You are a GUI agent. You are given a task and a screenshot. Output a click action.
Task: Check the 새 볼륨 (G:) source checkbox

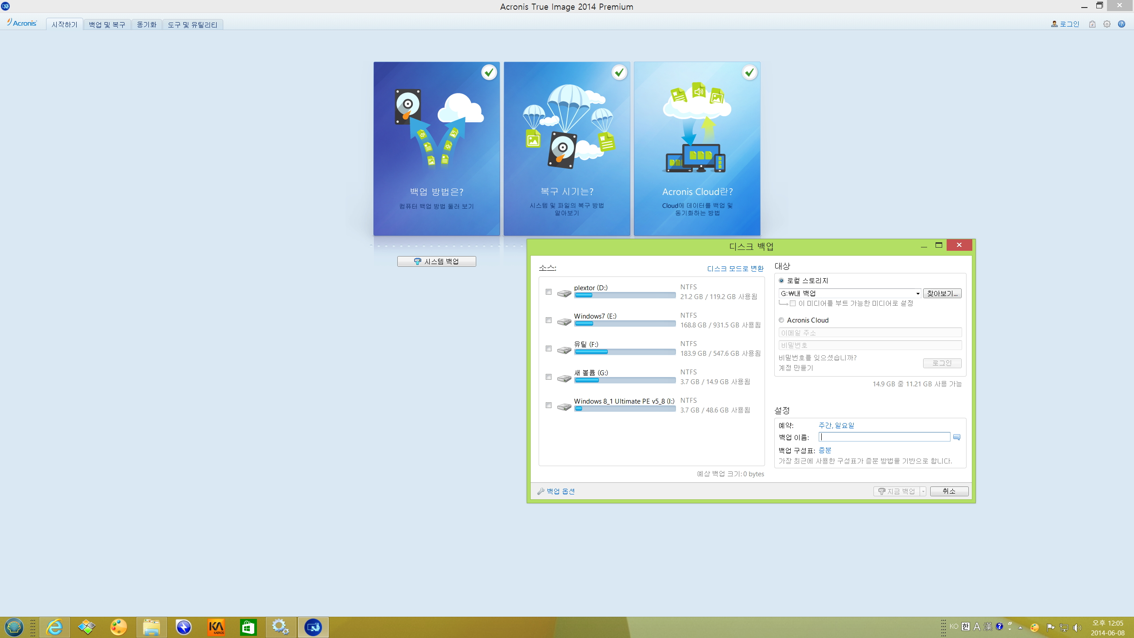click(548, 377)
